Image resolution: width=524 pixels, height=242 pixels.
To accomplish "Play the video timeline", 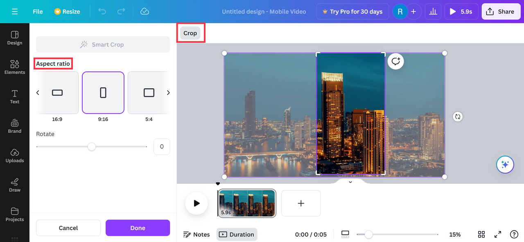I will coord(196,203).
